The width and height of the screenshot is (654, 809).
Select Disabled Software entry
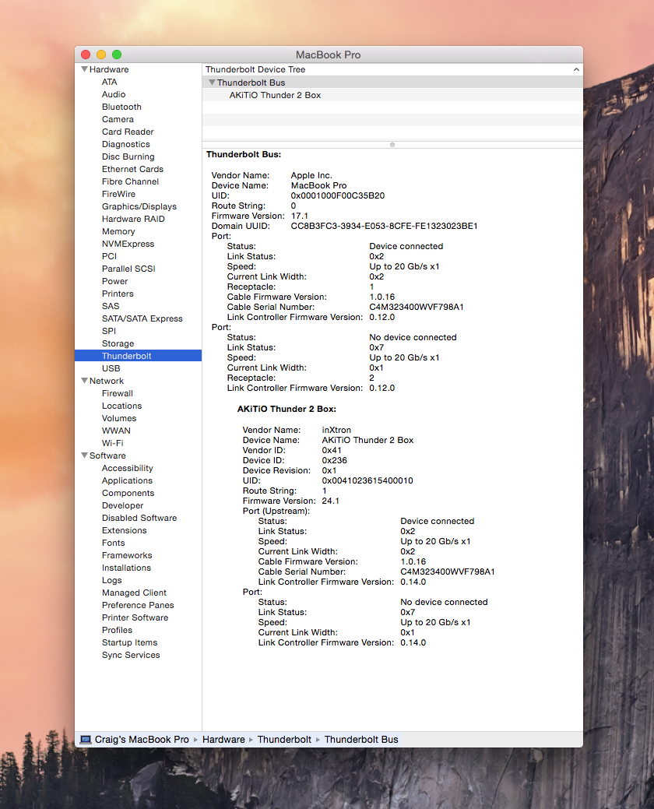pyautogui.click(x=139, y=518)
